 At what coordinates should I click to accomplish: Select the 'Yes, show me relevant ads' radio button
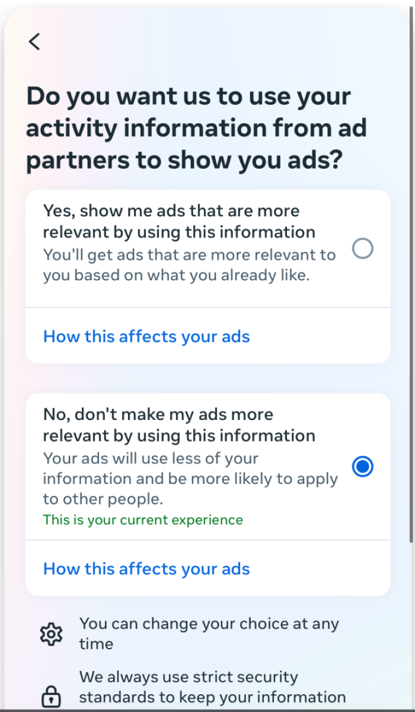[362, 249]
